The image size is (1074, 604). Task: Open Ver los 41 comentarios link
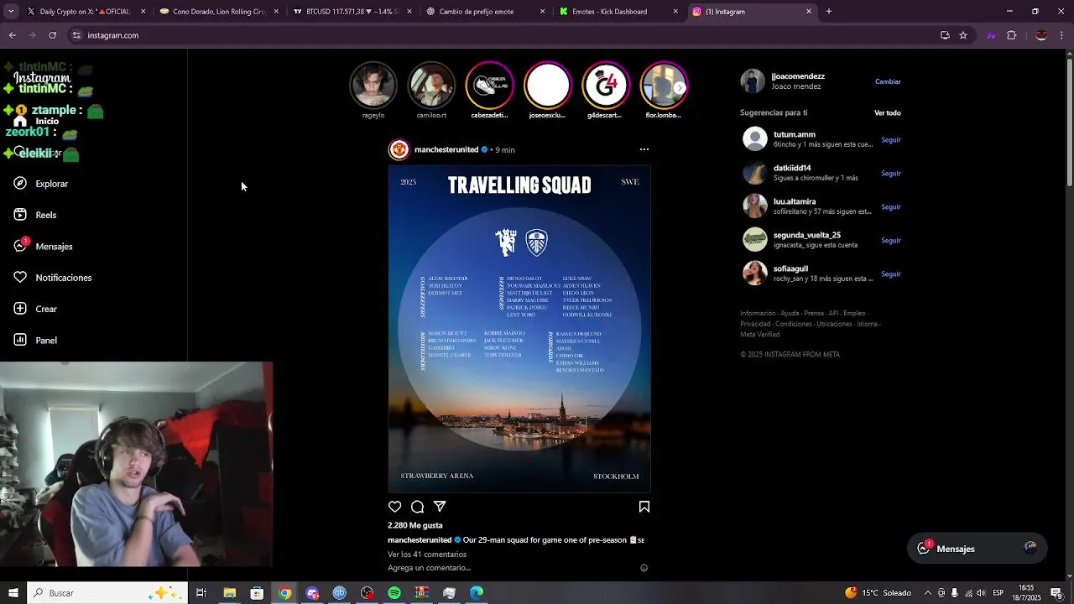pos(427,555)
